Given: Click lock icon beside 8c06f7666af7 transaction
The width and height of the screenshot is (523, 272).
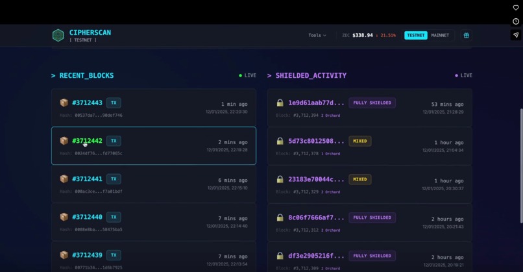Looking at the screenshot, I should [x=280, y=217].
